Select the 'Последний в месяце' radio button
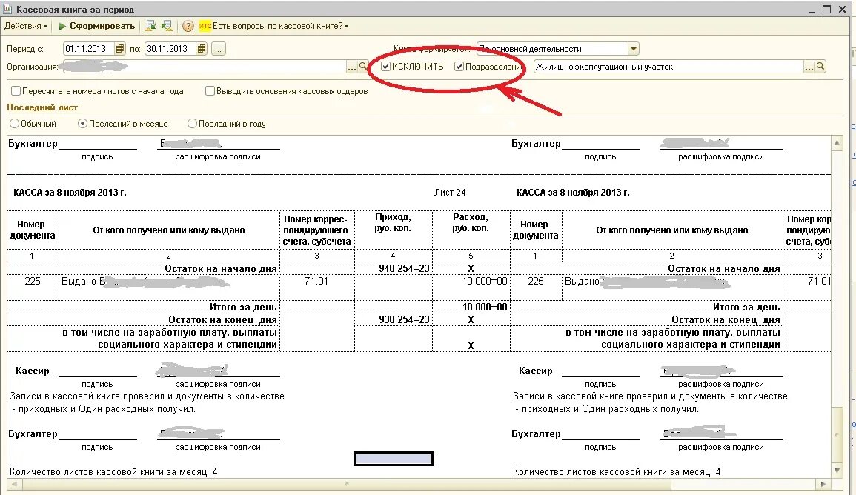The image size is (856, 495). [82, 123]
